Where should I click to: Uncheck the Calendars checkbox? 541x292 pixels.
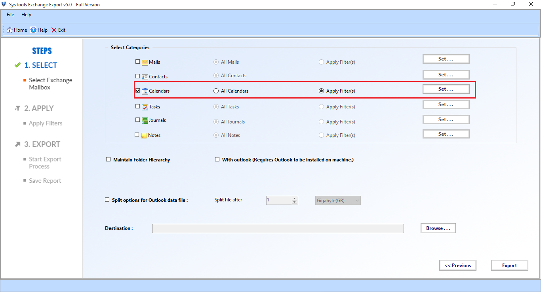(137, 91)
